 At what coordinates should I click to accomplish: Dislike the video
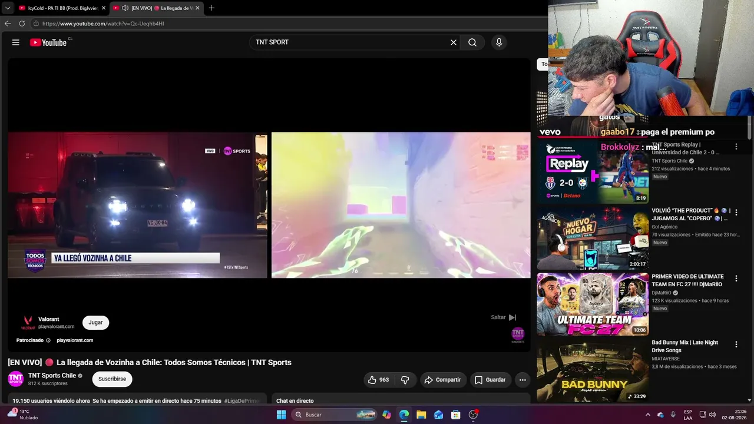click(405, 380)
